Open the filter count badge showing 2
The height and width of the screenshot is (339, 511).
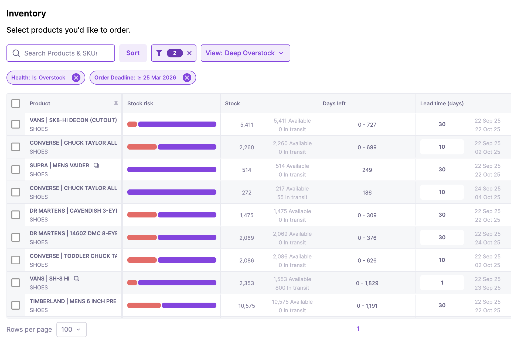click(x=175, y=53)
